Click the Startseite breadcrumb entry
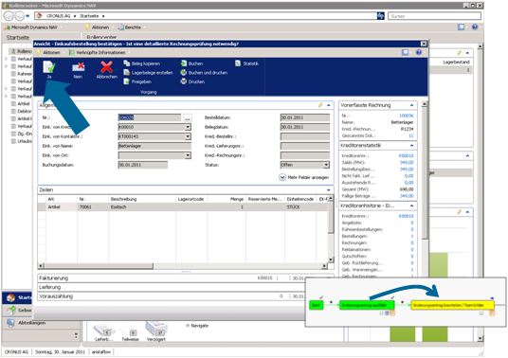 [x=89, y=16]
